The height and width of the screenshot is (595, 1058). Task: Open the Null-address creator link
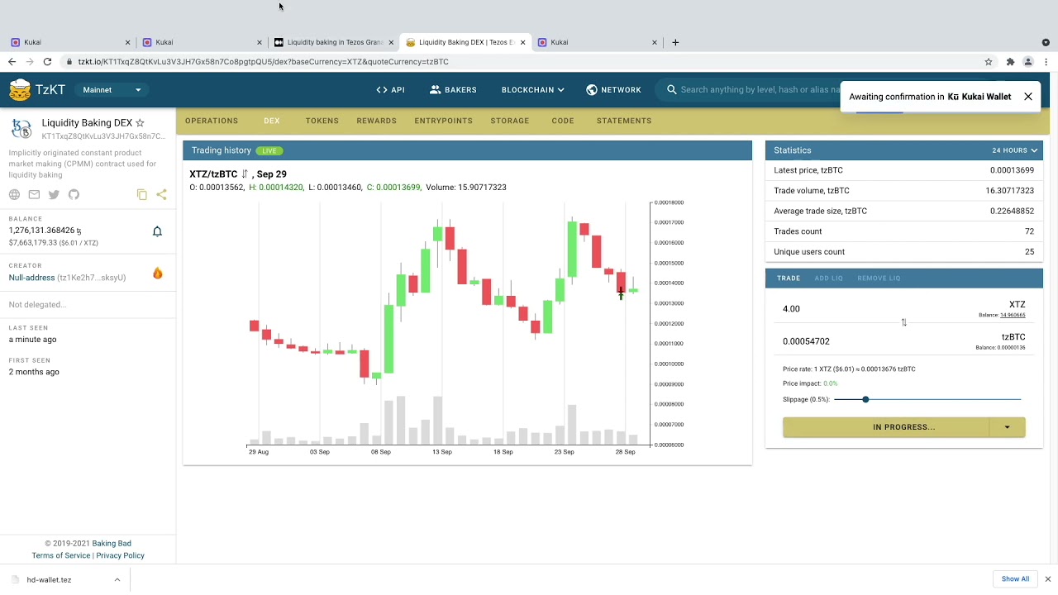(31, 278)
